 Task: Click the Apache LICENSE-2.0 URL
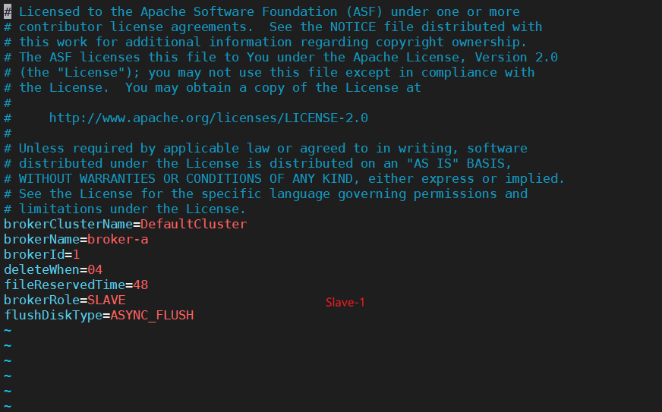(209, 118)
